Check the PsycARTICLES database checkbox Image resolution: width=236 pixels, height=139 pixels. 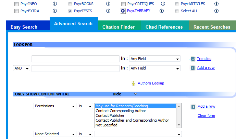coord(177,4)
